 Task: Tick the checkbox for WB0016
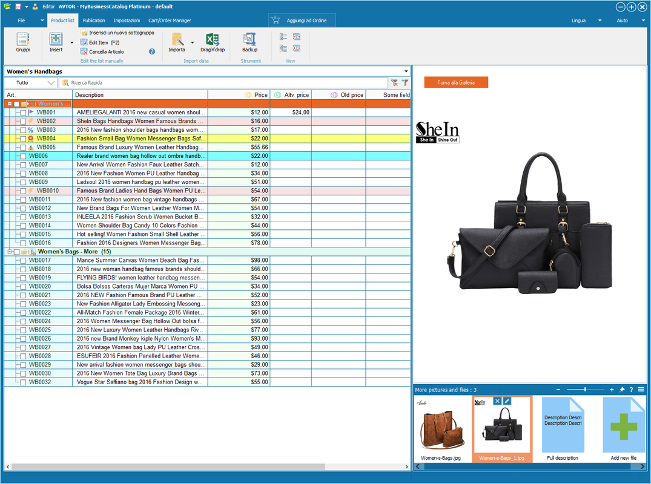(x=23, y=243)
